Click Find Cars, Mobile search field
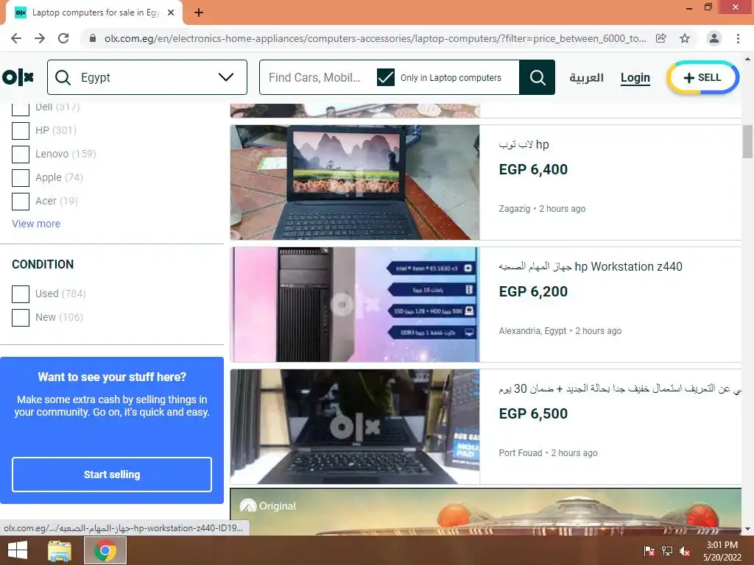754x565 pixels. [x=315, y=77]
